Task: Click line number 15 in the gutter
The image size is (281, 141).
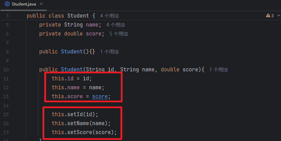Action: click(x=7, y=114)
